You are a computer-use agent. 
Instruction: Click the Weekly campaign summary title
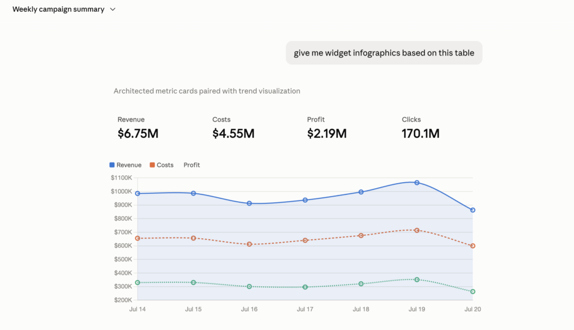click(x=58, y=9)
